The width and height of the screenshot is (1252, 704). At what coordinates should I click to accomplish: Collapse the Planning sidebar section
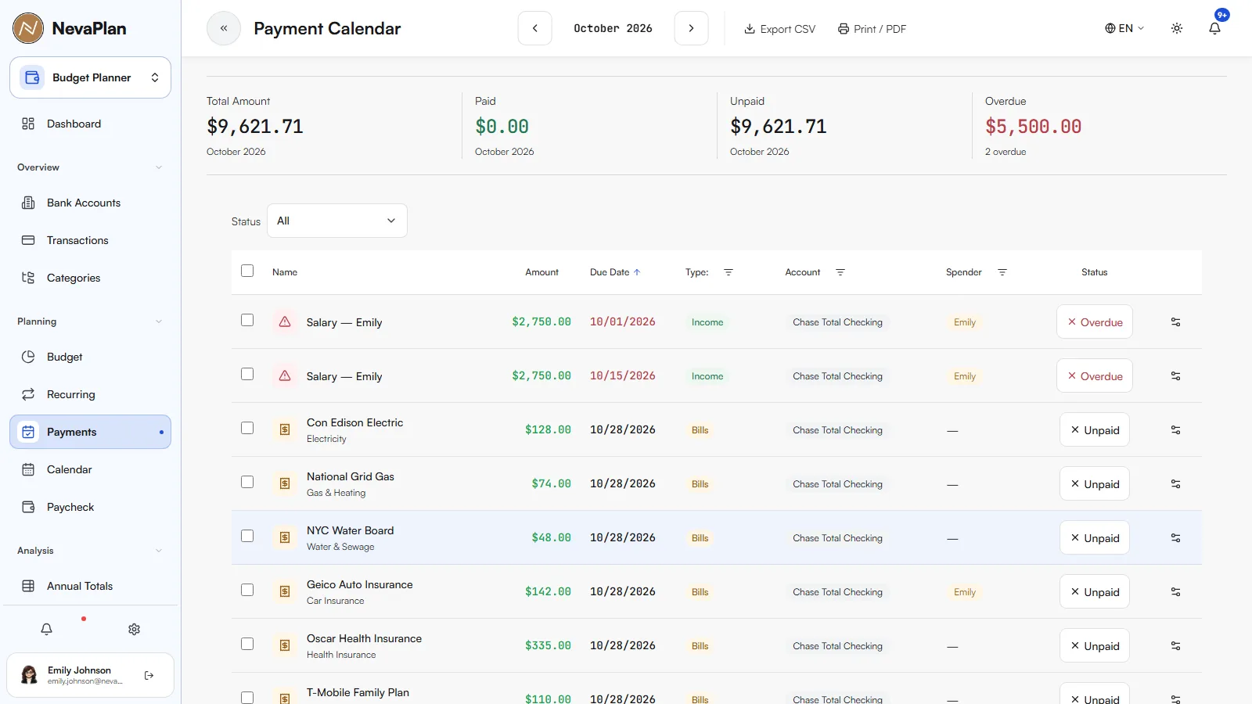click(90, 321)
